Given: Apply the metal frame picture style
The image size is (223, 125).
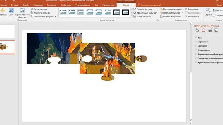Looking at the screenshot, I should point(80,12).
